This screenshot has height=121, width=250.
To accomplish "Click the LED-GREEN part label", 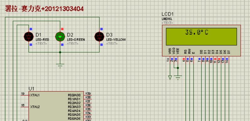I will coord(76,39).
